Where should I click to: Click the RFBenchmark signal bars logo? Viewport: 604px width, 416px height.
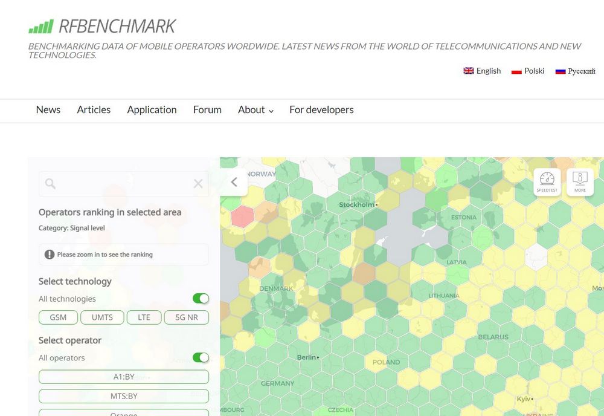[x=40, y=27]
